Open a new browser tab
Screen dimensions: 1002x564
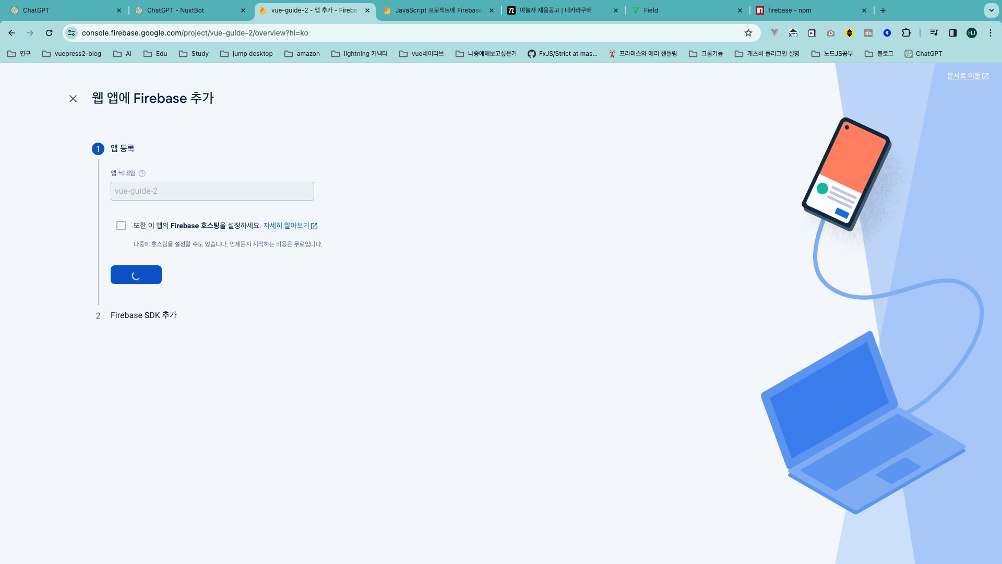point(883,10)
